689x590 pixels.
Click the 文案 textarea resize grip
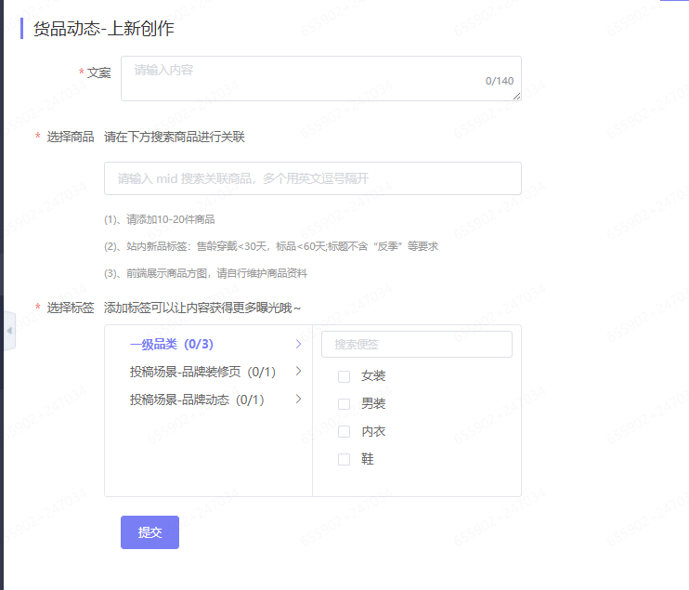coord(515,95)
